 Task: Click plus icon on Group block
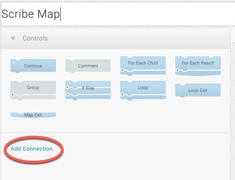pos(13,95)
